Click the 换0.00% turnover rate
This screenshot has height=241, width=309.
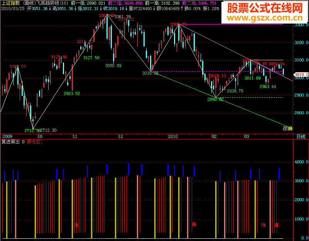[x=192, y=8]
